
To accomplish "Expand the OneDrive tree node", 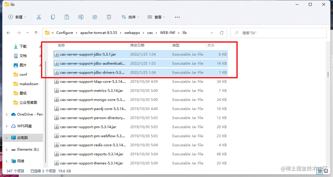I will pyautogui.click(x=7, y=114).
